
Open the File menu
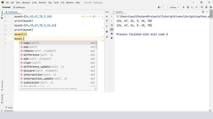click(x=7, y=2)
